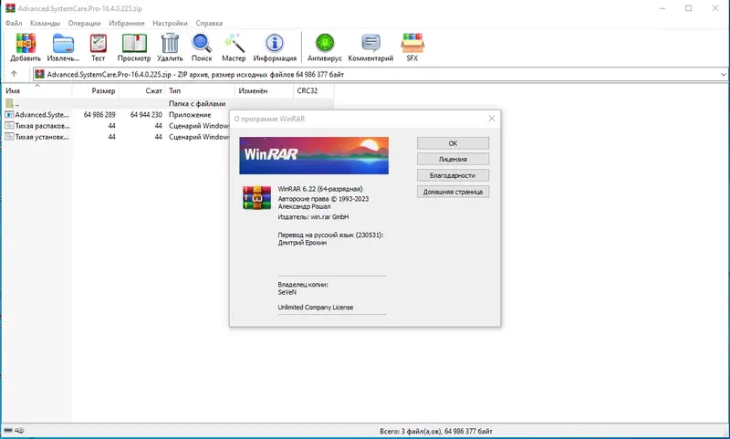This screenshot has height=439, width=730.
Task: Open the Справка menu
Action: (x=209, y=23)
